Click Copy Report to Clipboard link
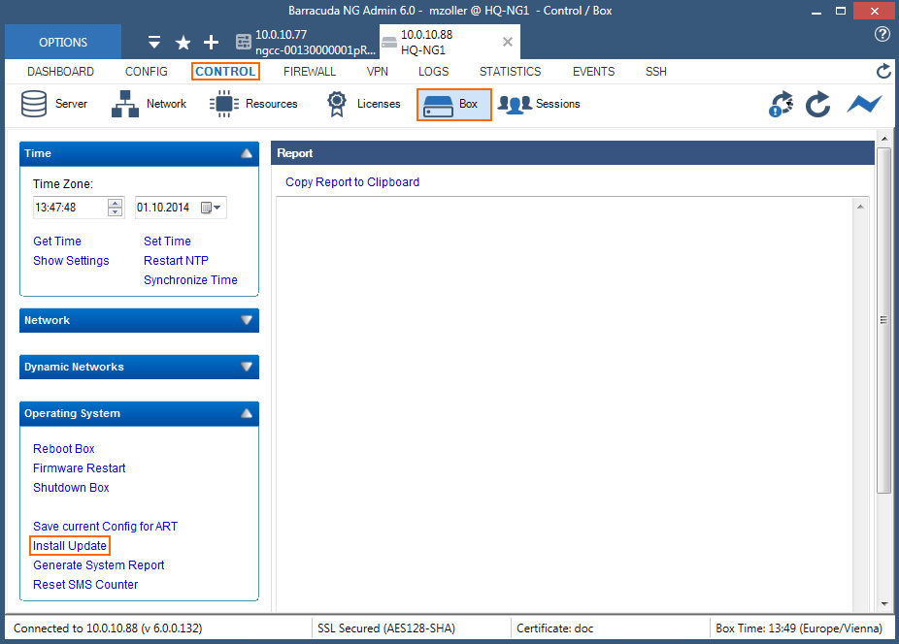This screenshot has width=899, height=644. tap(352, 182)
